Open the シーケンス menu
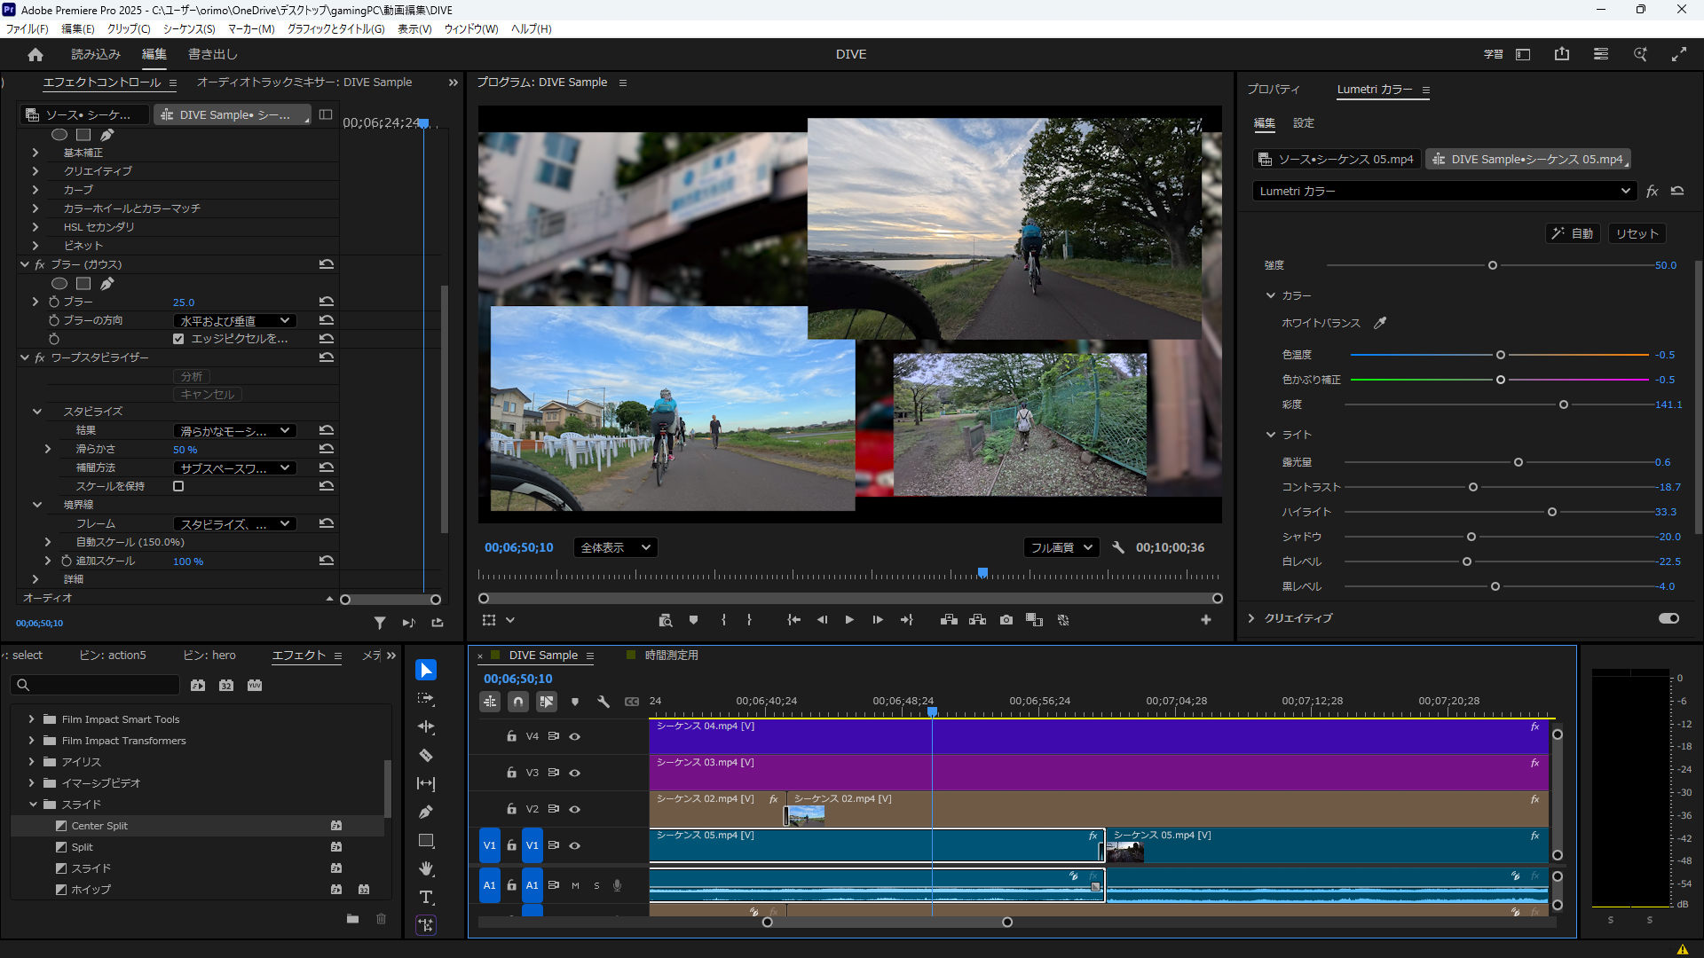Image resolution: width=1704 pixels, height=958 pixels. [187, 28]
